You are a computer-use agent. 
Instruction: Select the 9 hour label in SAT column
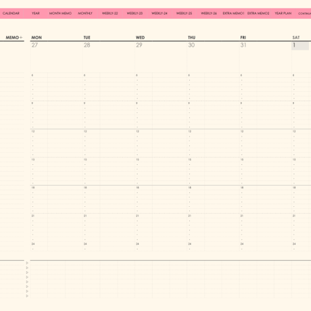(x=293, y=103)
